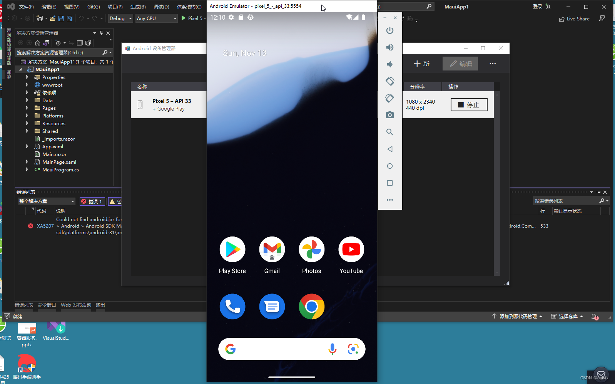Toggle the errors filter in error list

click(92, 201)
